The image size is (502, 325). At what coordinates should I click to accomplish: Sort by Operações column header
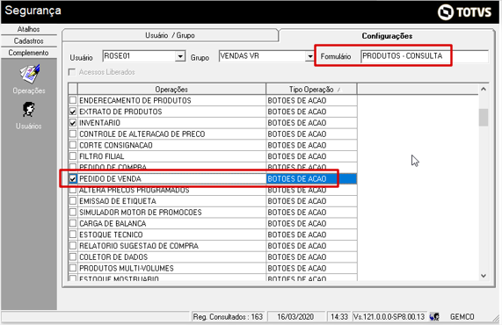click(171, 90)
